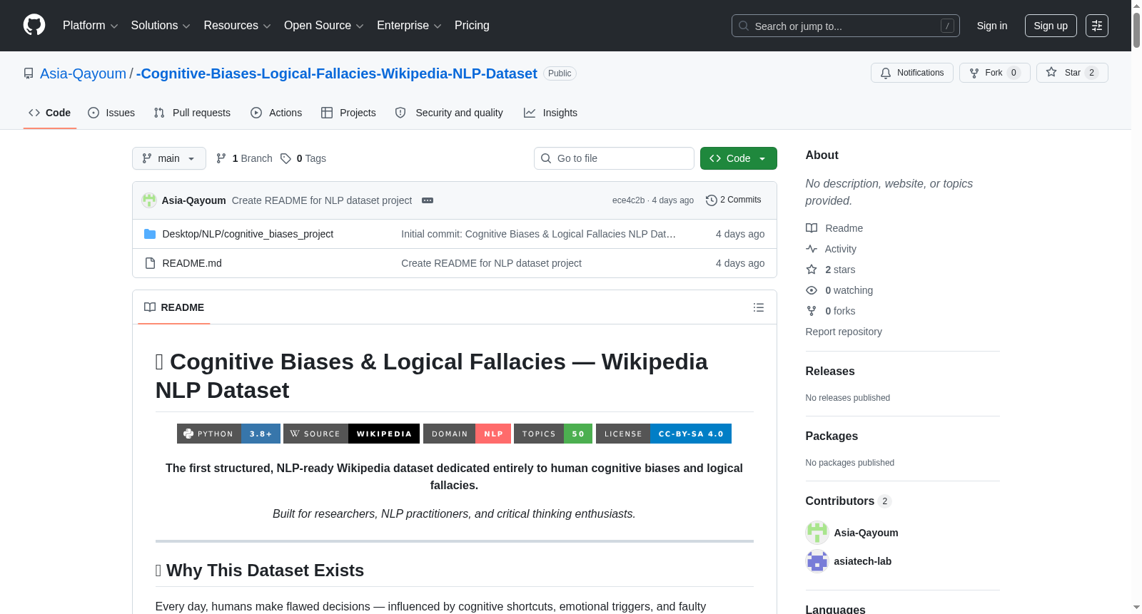Screen dimensions: 1142x614
Task: Open the Asia-Qayoum contributor name link
Action: pos(866,533)
